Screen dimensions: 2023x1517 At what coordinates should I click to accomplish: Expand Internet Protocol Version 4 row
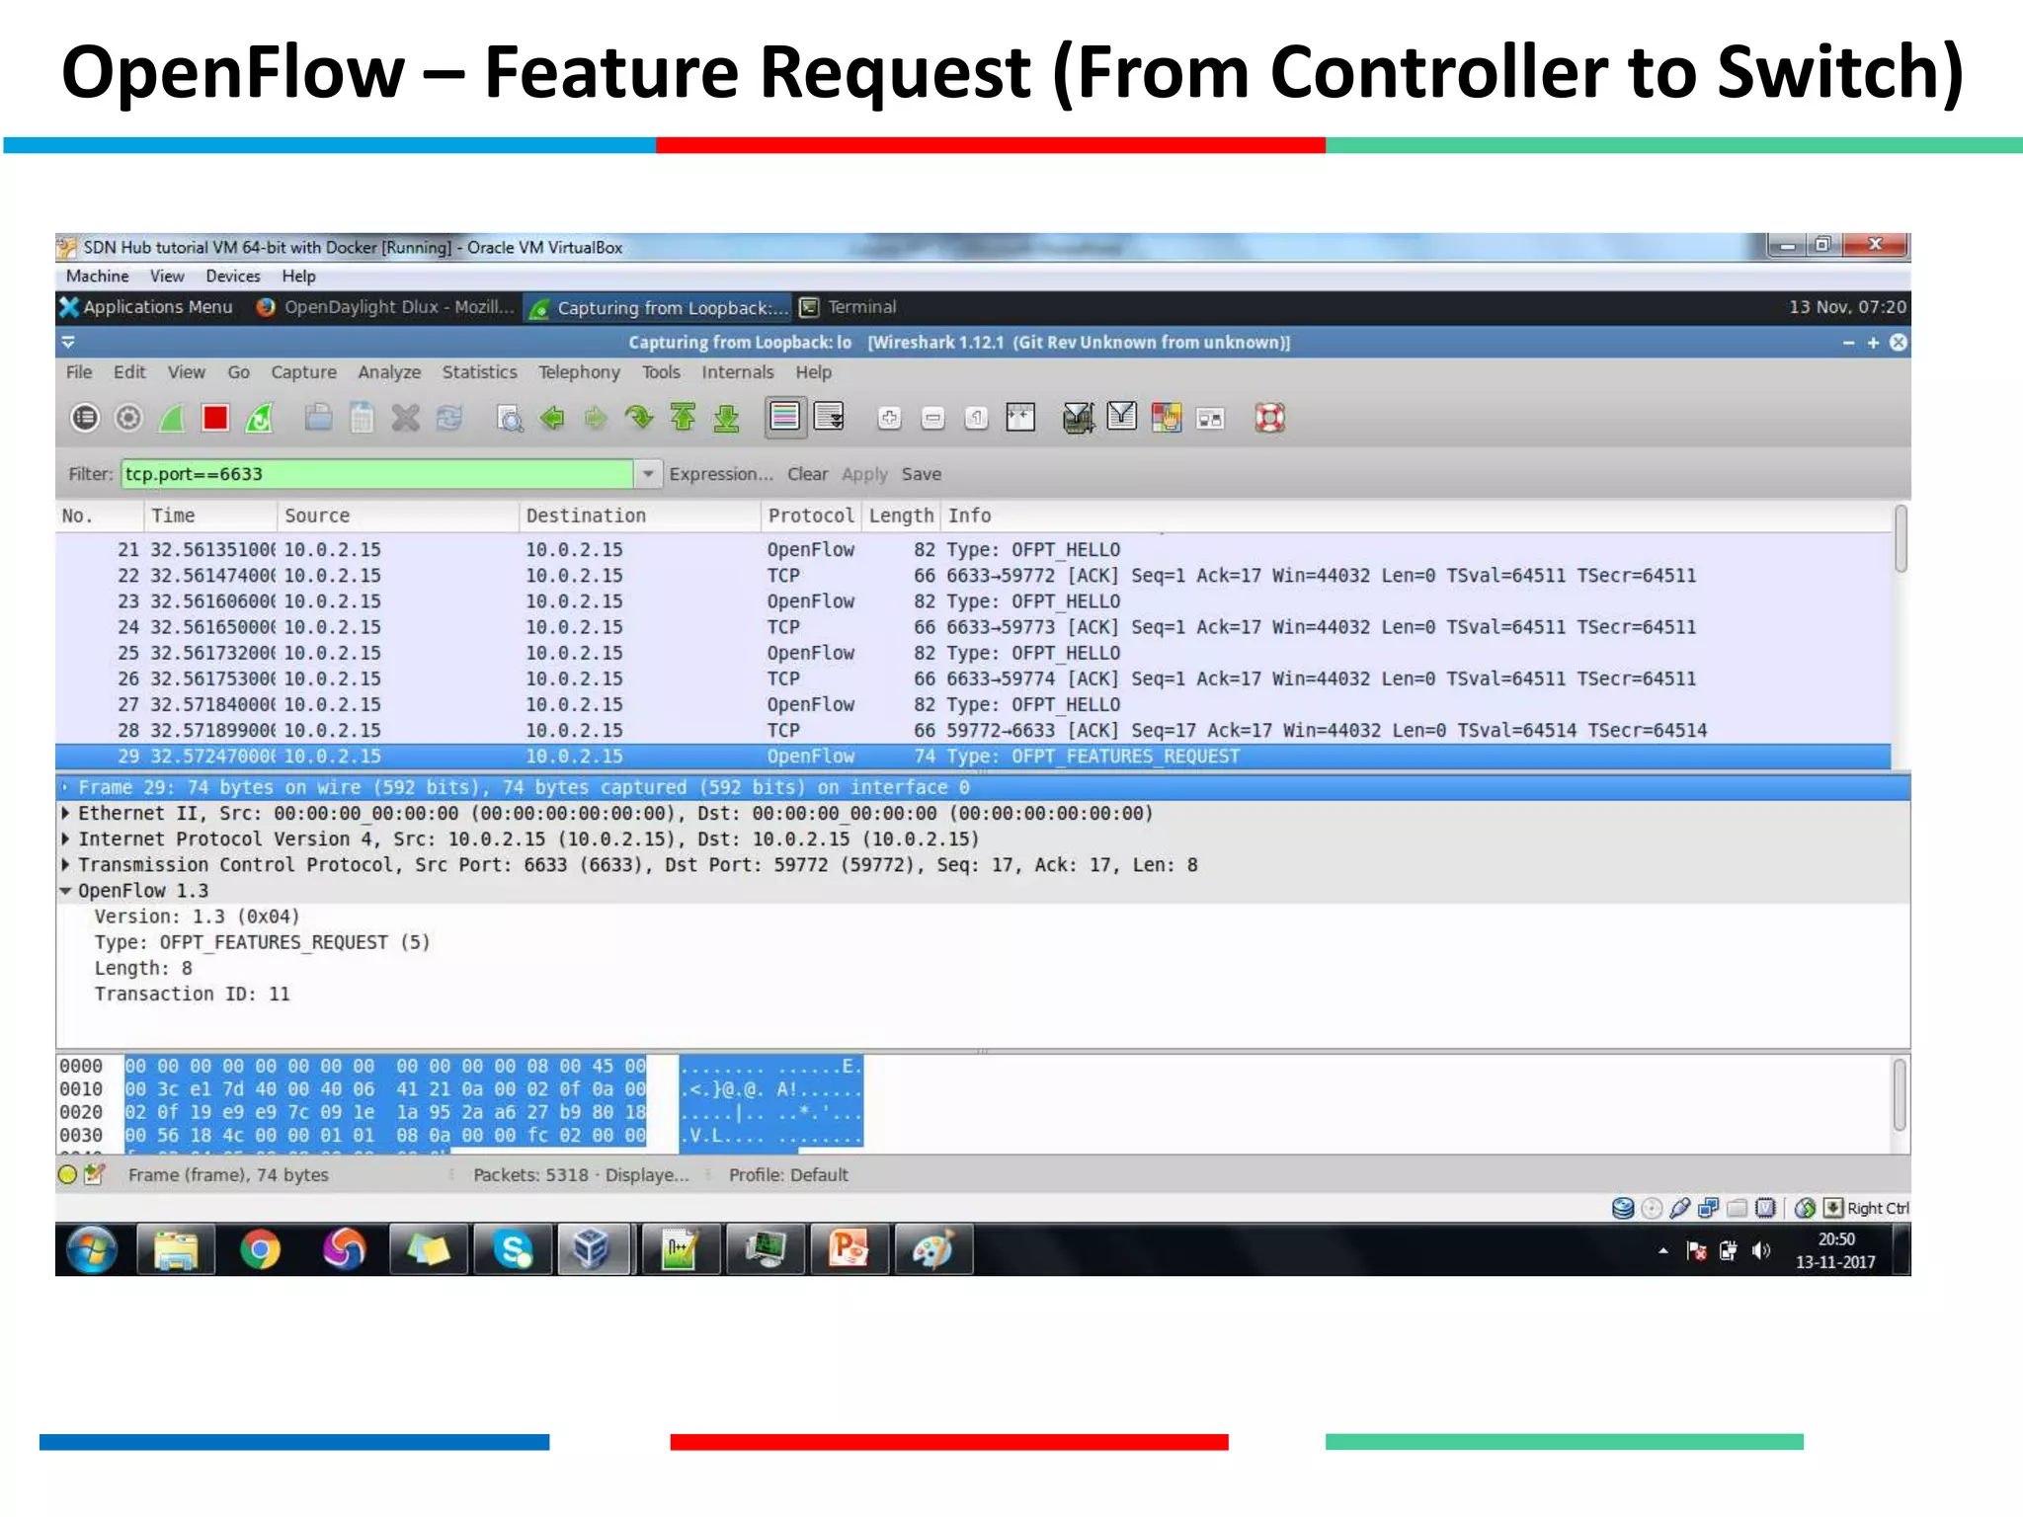coord(66,838)
